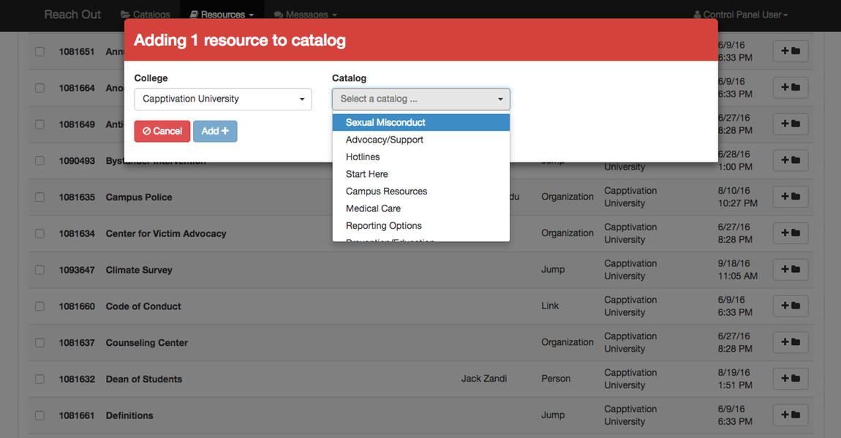Image resolution: width=841 pixels, height=438 pixels.
Task: Click resource ID 1093647
Action: click(77, 271)
